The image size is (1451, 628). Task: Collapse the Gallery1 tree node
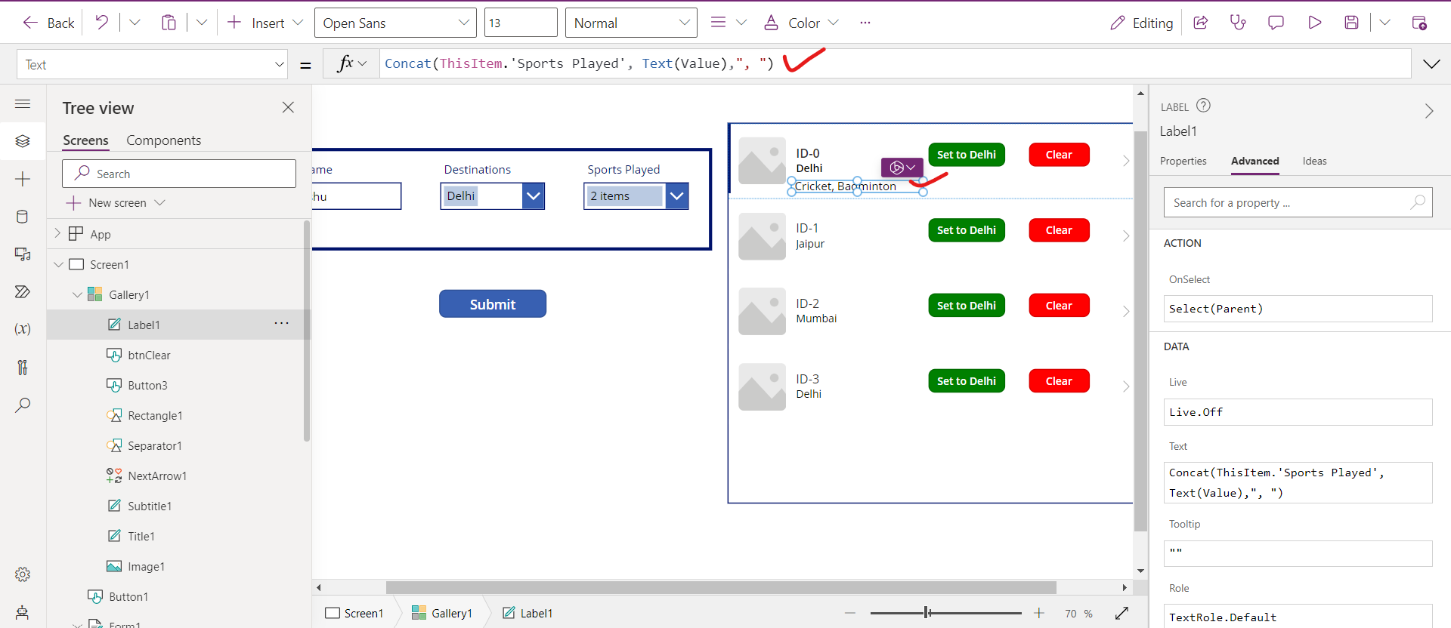(x=77, y=295)
